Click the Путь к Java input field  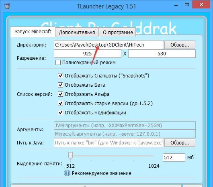109,142
